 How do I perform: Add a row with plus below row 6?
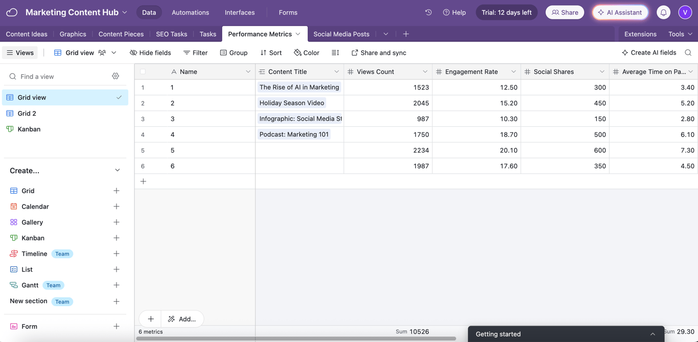pyautogui.click(x=143, y=181)
